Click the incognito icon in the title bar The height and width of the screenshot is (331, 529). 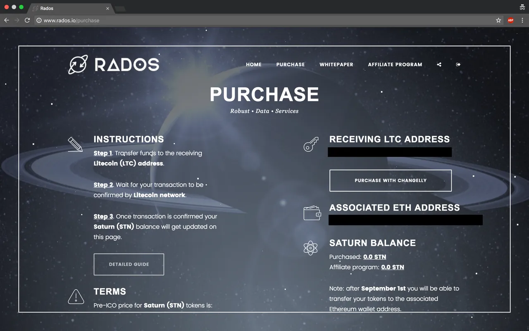(522, 7)
